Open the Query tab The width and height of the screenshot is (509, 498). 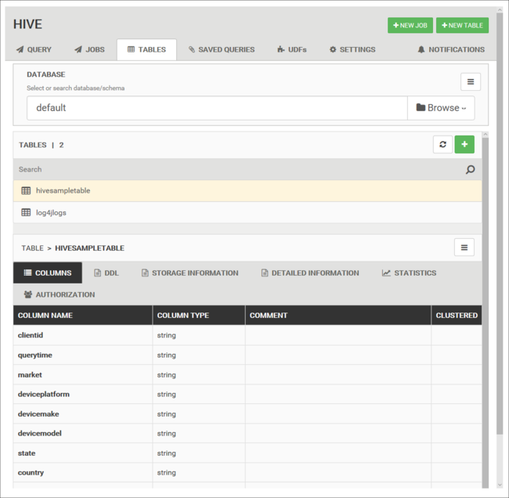(34, 49)
